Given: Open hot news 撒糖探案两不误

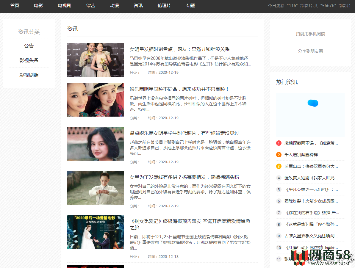Looking at the screenshot, I should pyautogui.click(x=311, y=143).
